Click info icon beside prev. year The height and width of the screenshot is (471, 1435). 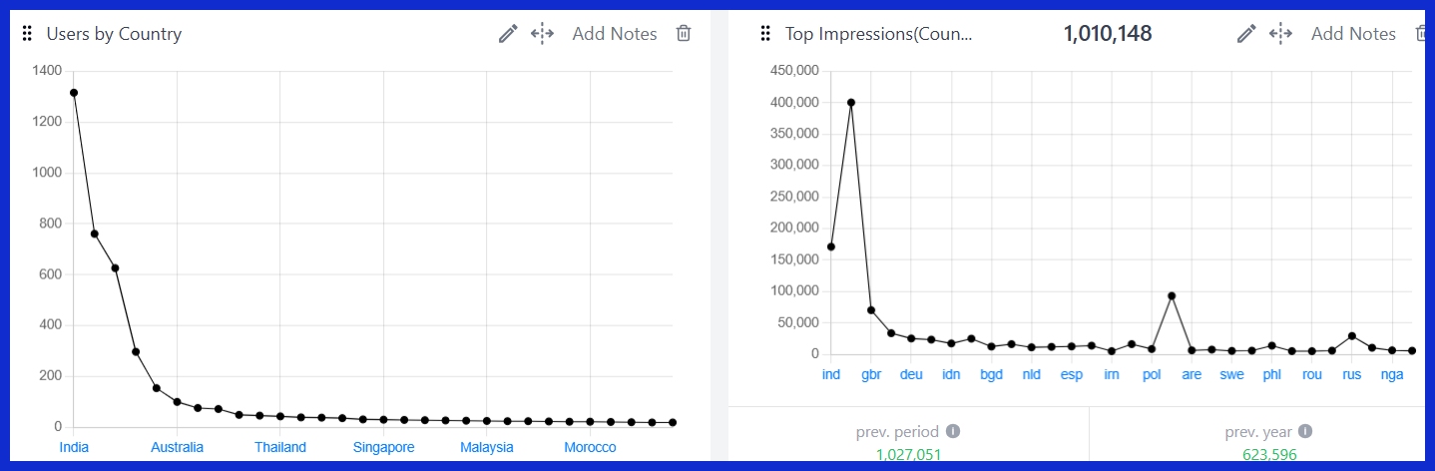pyautogui.click(x=1304, y=432)
